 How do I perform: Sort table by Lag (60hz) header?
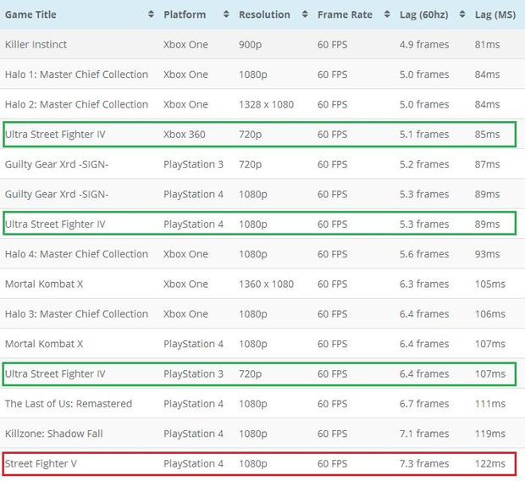[x=423, y=14]
